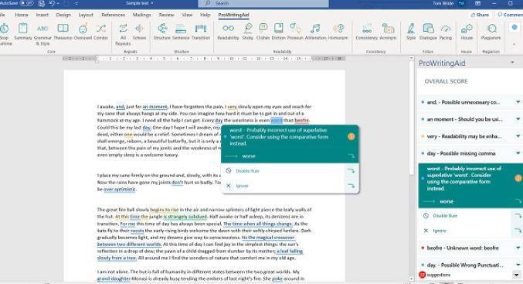523x284 pixels.
Task: Switch to the Layout tab
Action: click(x=86, y=15)
